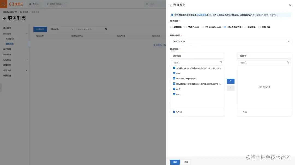
Task: Click the Alibaba Cloud logo
Action: coord(16,4)
